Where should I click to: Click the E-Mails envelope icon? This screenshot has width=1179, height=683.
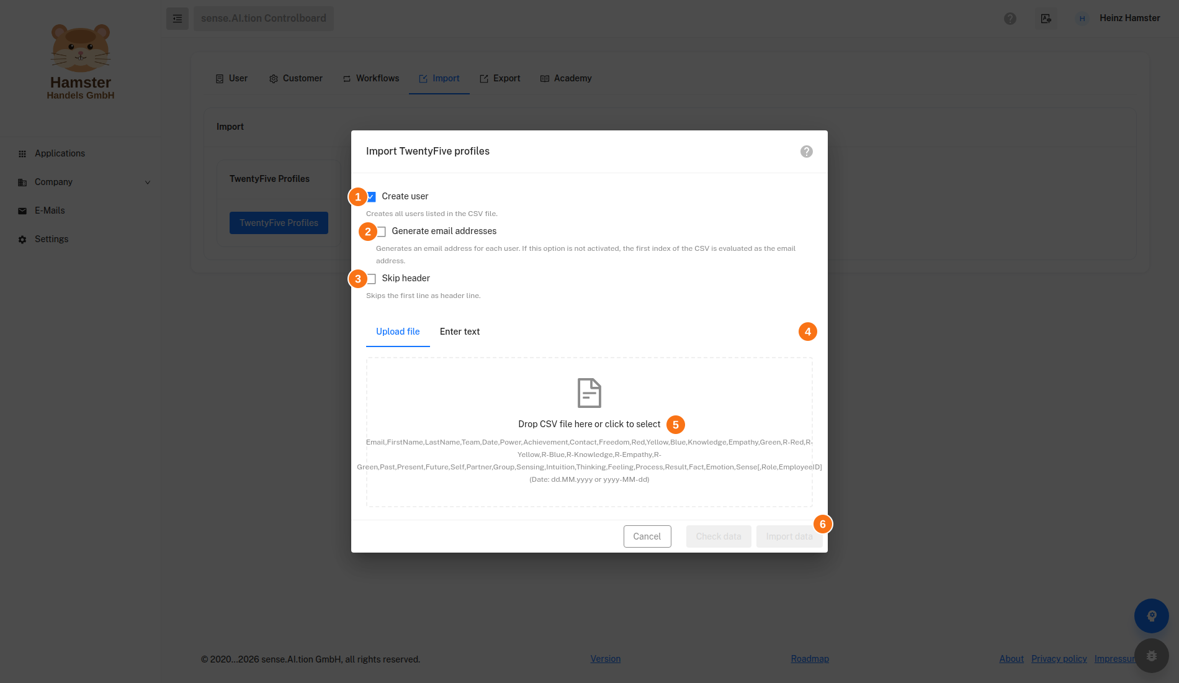point(22,211)
